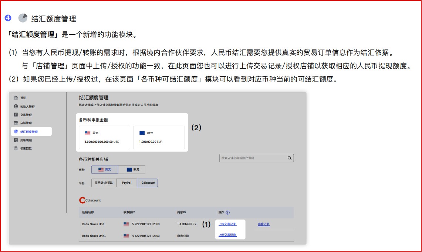The height and width of the screenshot is (252, 422).
Task: Click the info icon beside 操作
Action: [x=229, y=212]
